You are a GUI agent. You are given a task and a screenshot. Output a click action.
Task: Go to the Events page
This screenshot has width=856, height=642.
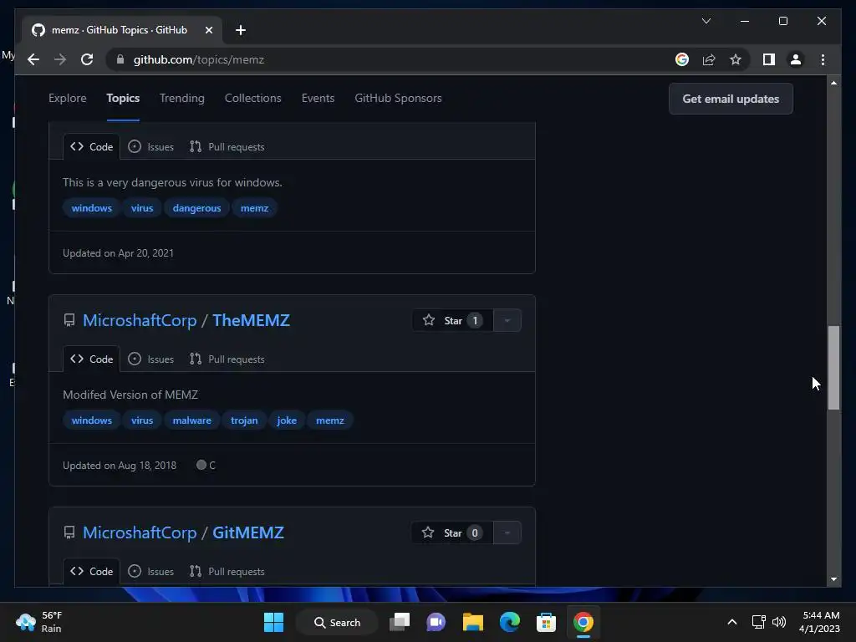click(x=318, y=99)
